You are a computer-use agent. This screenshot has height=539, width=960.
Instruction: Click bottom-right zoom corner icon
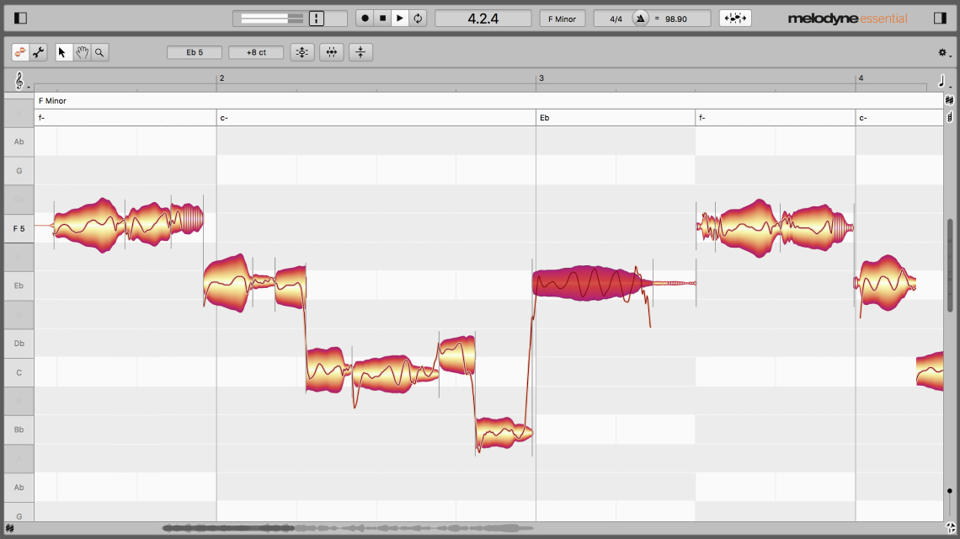pos(950,527)
